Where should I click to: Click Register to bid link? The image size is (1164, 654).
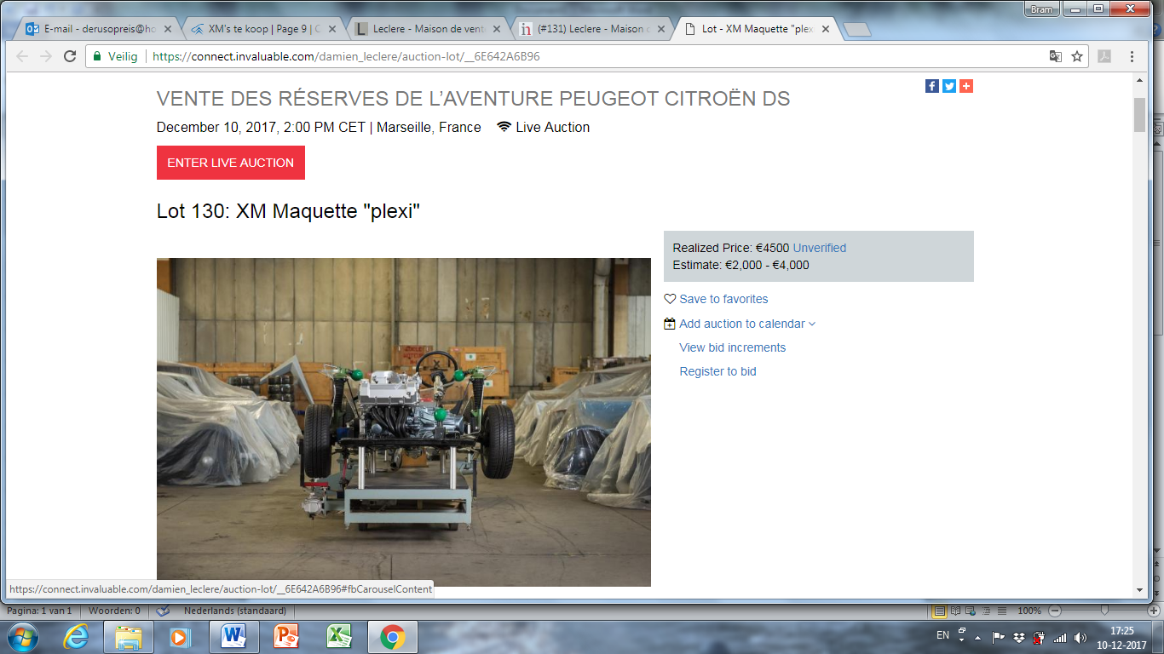717,371
